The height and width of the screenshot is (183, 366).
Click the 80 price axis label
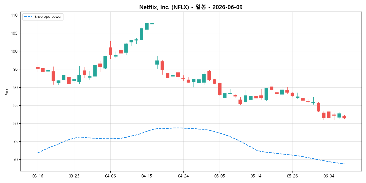pos(16,124)
